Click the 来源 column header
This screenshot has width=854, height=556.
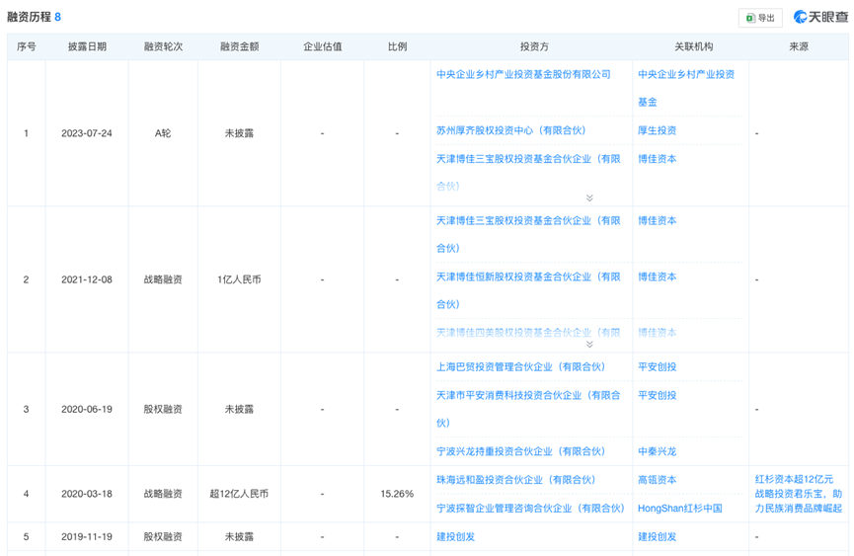(x=799, y=46)
